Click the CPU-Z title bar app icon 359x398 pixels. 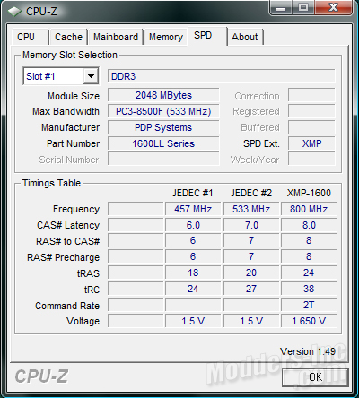(14, 12)
